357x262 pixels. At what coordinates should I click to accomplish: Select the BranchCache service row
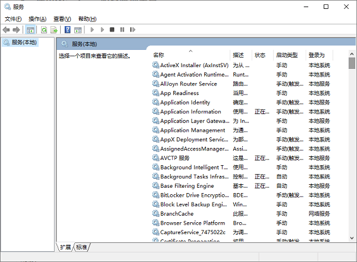coord(177,214)
